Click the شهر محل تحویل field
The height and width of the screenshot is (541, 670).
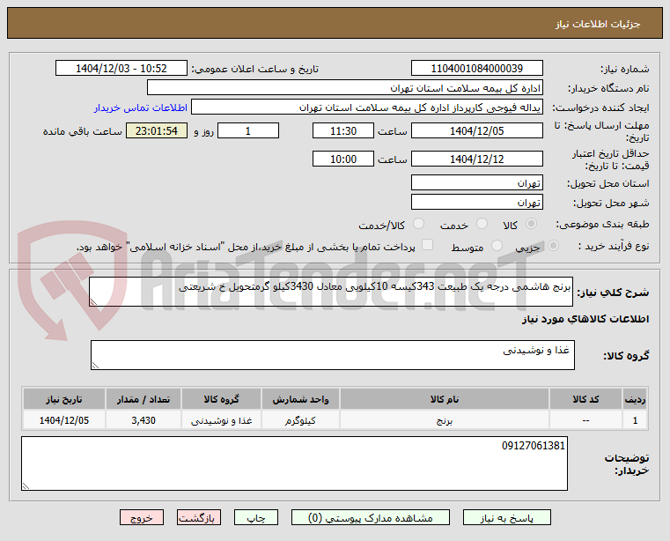[477, 202]
